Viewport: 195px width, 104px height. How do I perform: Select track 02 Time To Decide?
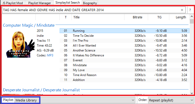pos(125,36)
